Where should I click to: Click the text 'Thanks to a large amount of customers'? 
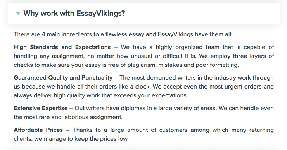point(130,130)
